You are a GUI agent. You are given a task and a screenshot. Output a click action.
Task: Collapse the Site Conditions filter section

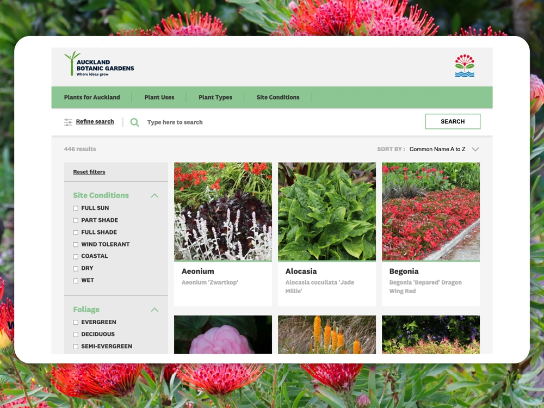tap(154, 195)
